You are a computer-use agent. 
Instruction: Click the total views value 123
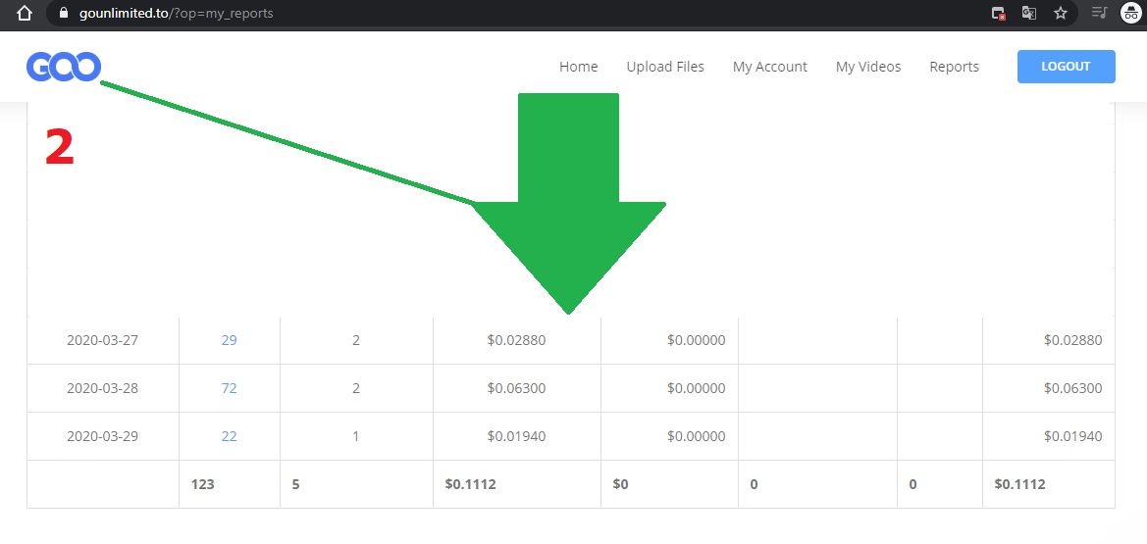coord(203,484)
